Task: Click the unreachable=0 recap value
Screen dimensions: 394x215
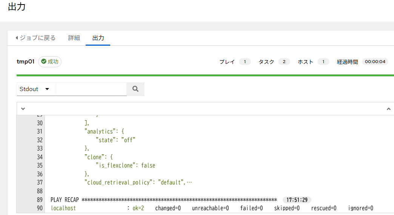Action: click(x=210, y=208)
